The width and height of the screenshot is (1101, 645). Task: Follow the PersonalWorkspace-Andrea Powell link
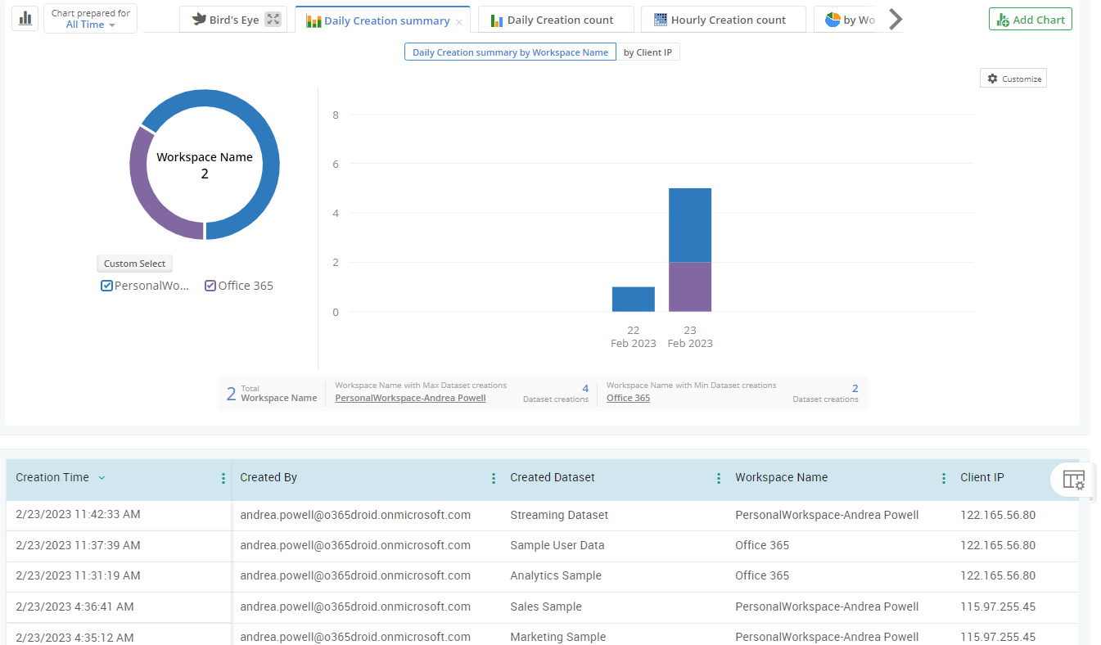(x=409, y=397)
